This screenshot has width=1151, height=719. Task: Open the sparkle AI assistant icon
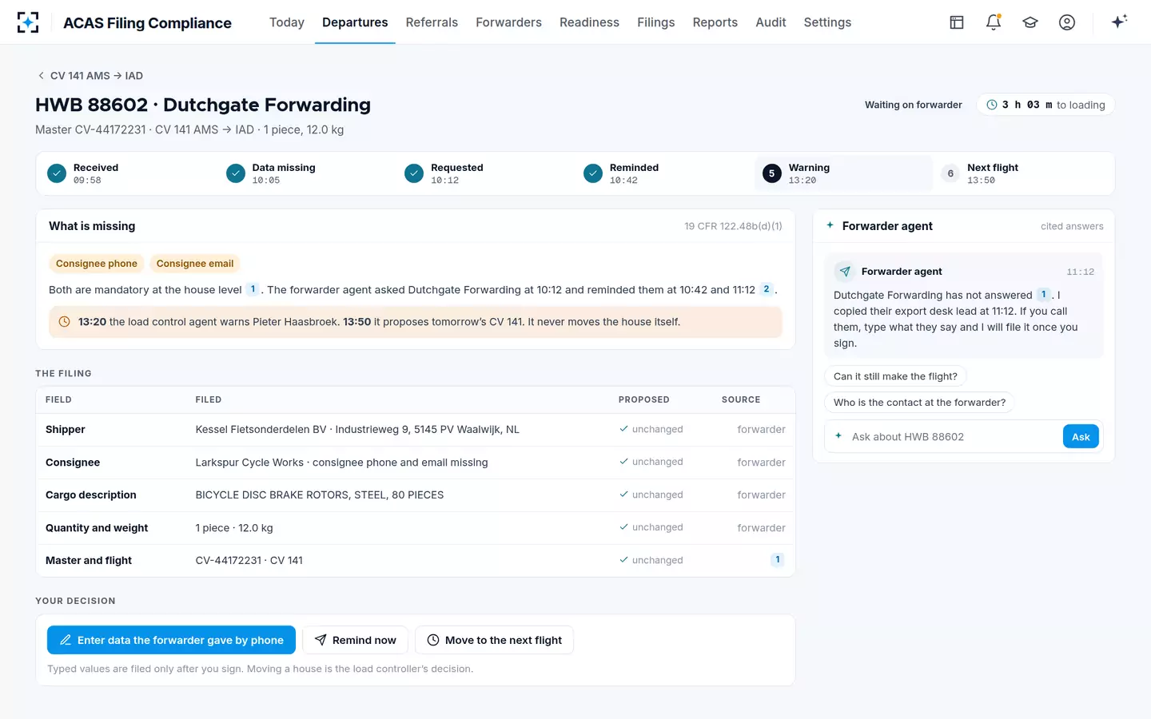(1119, 22)
